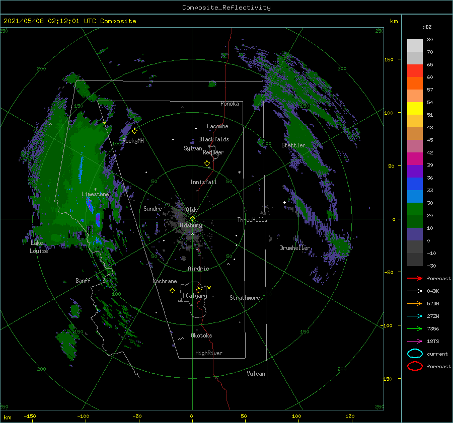Select the slate purple 0-10 dBZ swatch

pos(415,234)
